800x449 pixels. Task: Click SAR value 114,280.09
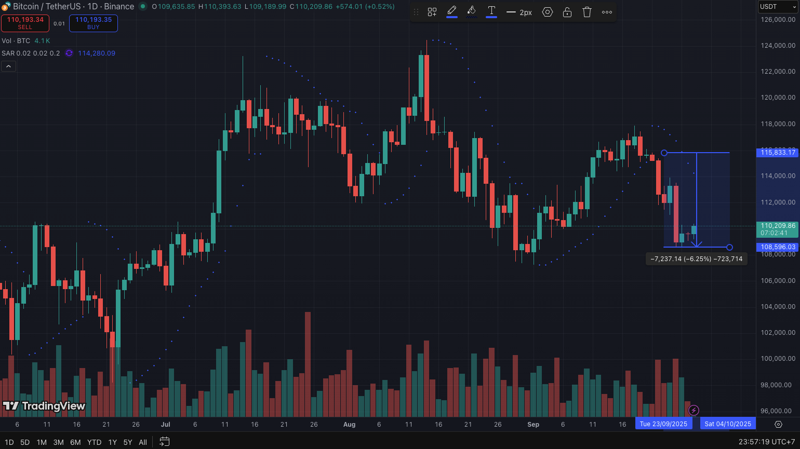97,53
